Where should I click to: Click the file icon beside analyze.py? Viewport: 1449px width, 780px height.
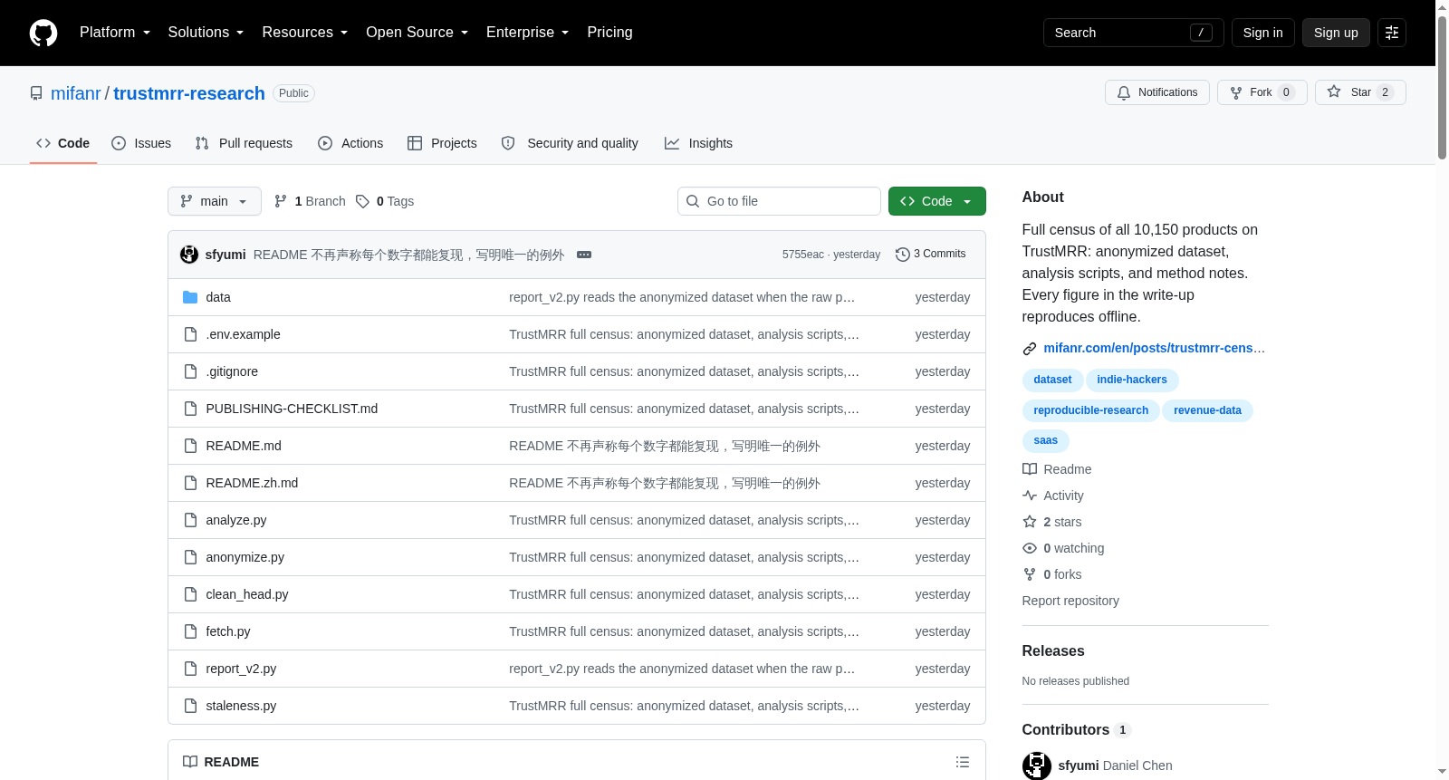click(x=190, y=520)
